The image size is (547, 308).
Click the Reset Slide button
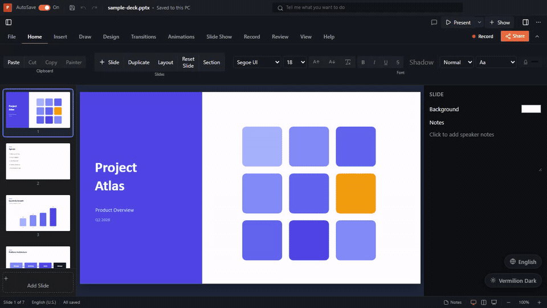pos(188,62)
